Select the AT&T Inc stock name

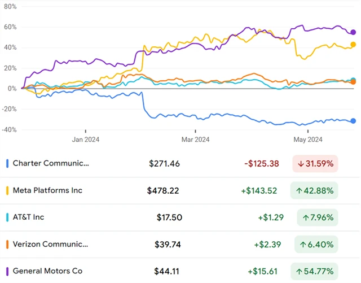pyautogui.click(x=29, y=217)
